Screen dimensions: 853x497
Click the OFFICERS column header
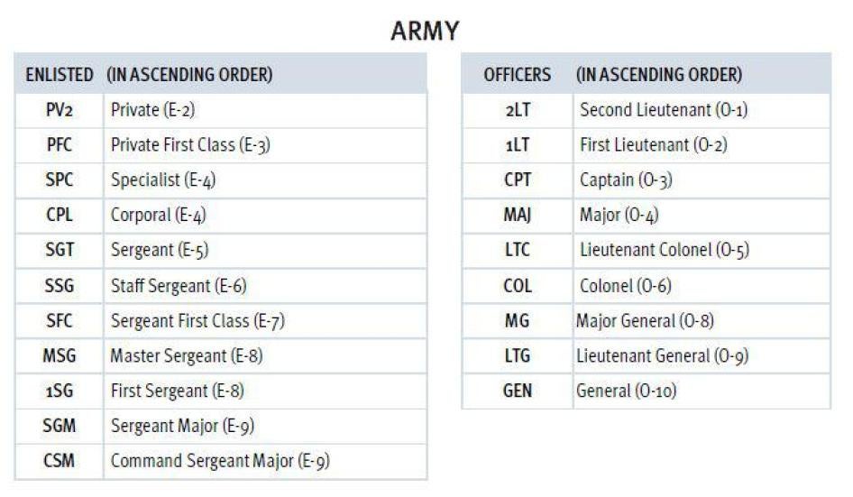(x=517, y=75)
